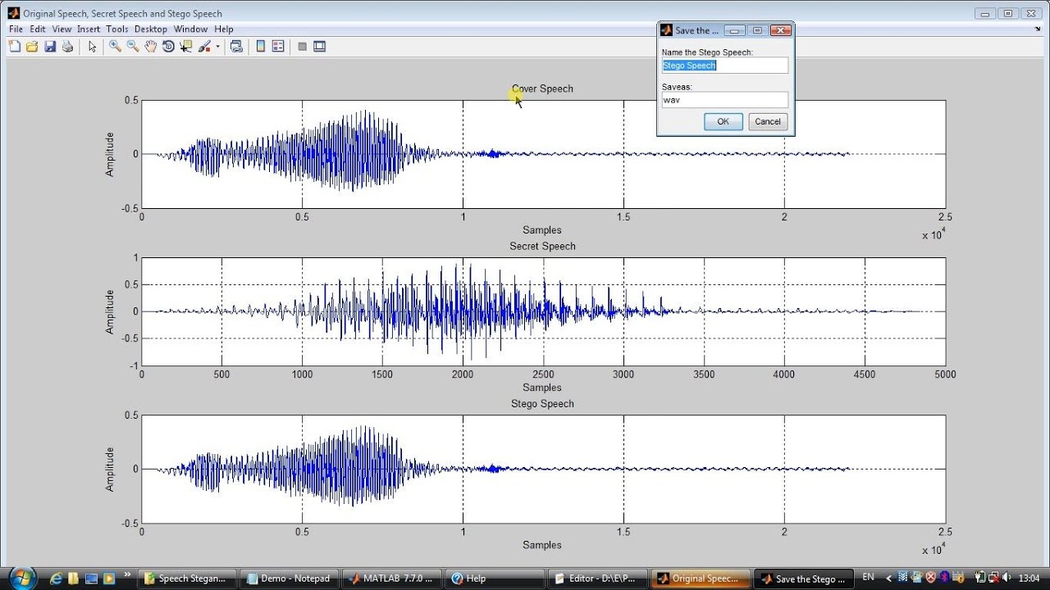Viewport: 1050px width, 590px height.
Task: Click the New Figure toolbar icon
Action: click(15, 47)
